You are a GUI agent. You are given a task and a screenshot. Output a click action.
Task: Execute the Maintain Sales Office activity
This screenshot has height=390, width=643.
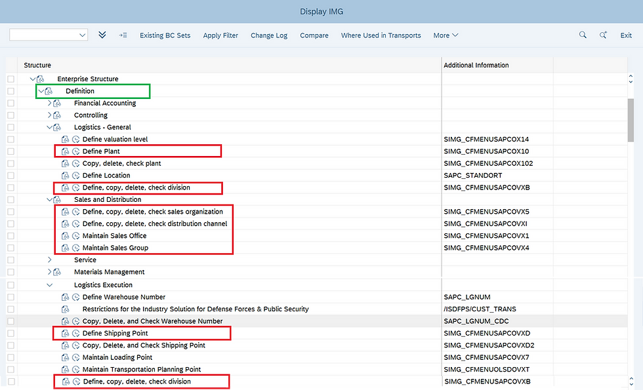pos(74,235)
